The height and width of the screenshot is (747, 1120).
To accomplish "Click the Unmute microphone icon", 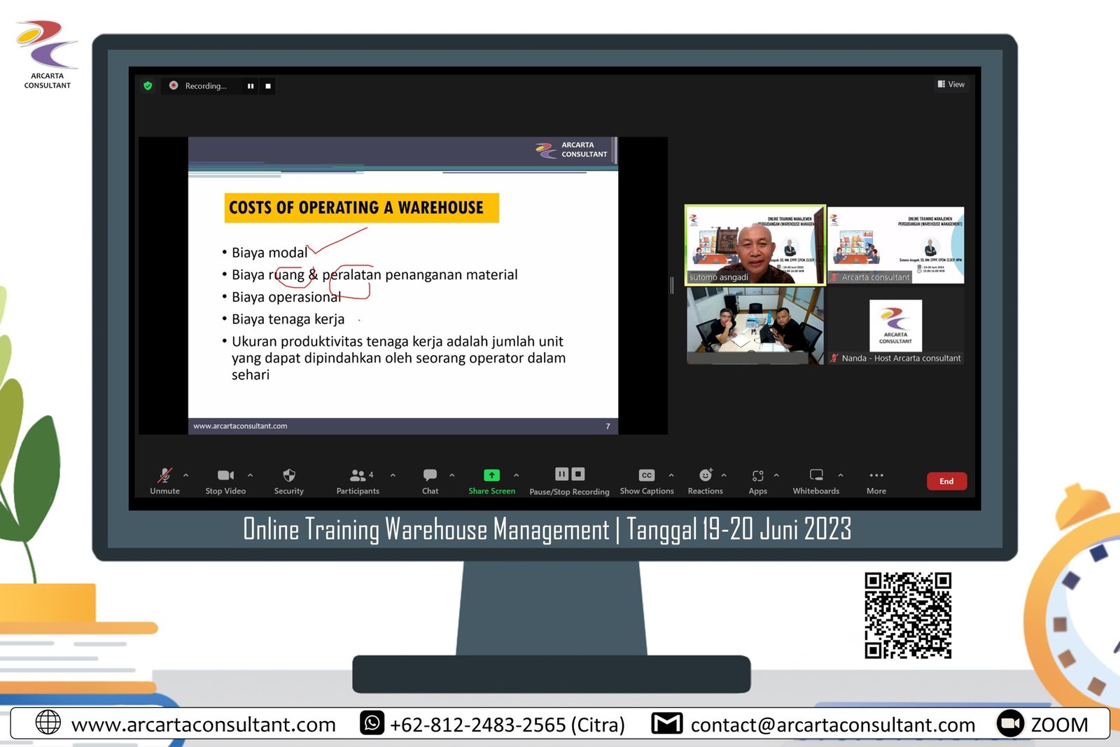I will tap(164, 476).
